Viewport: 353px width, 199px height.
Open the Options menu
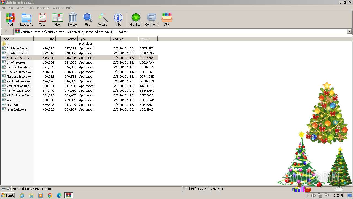pyautogui.click(x=58, y=8)
